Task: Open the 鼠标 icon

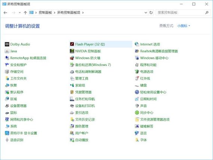Action: [x=7, y=113]
